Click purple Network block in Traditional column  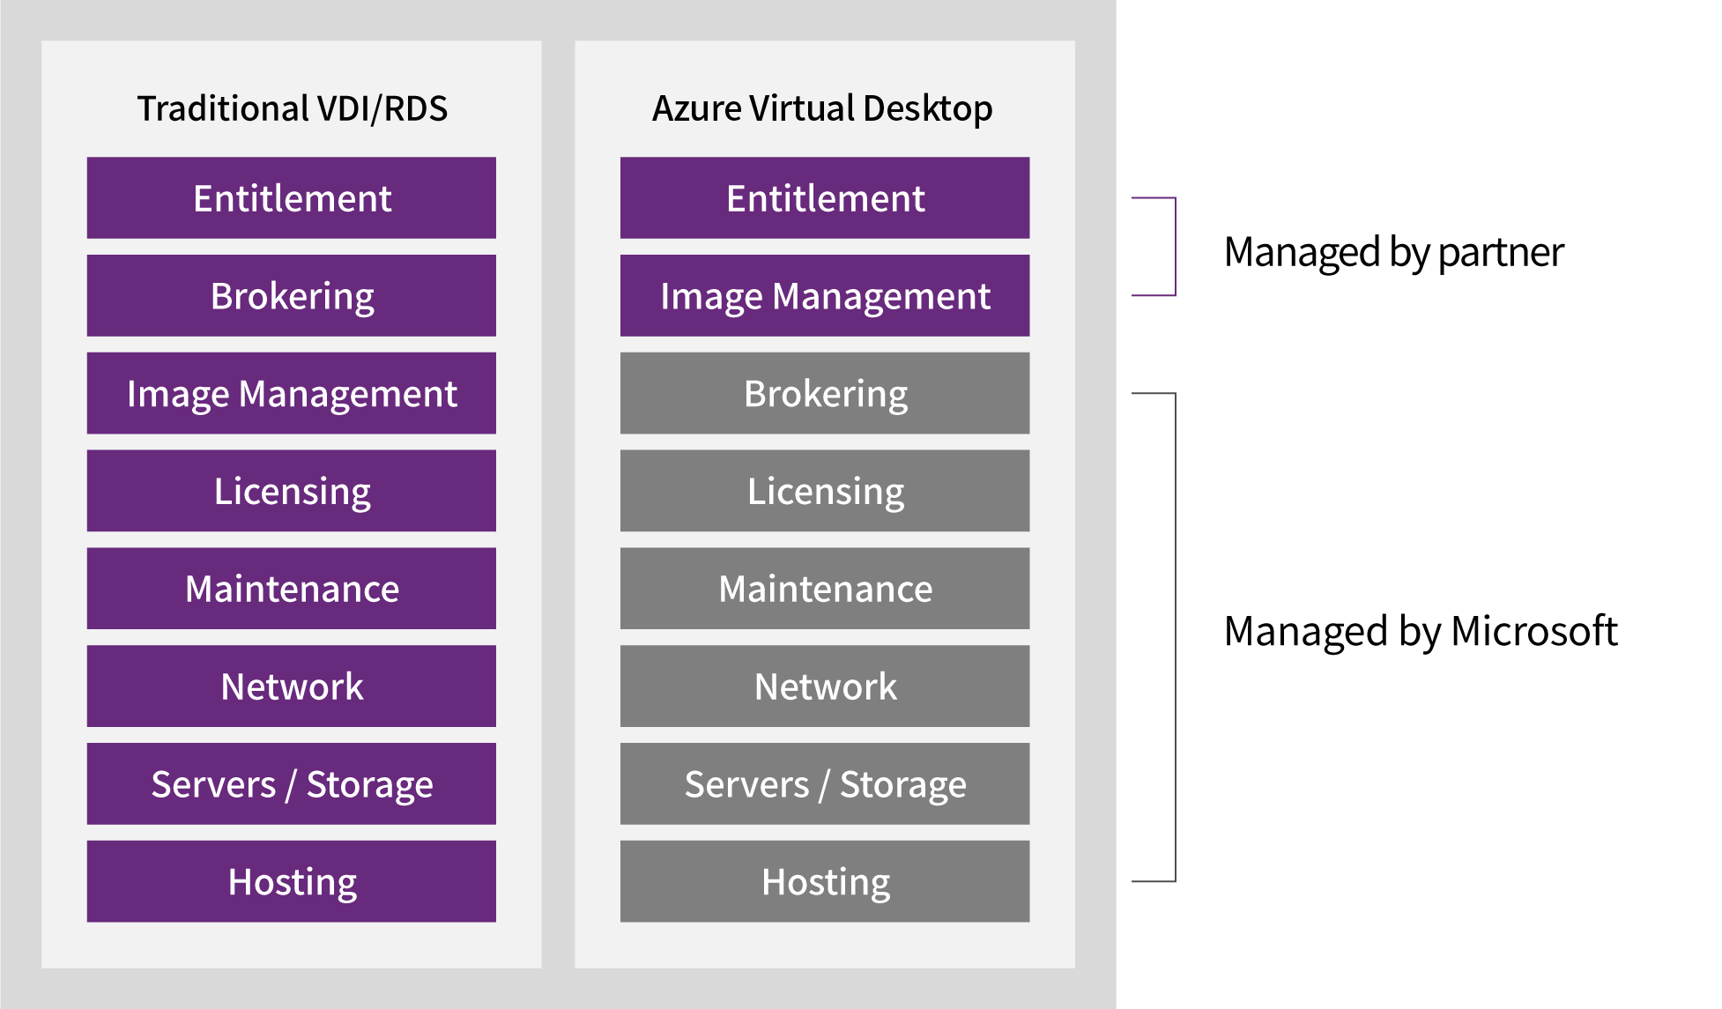coord(292,686)
